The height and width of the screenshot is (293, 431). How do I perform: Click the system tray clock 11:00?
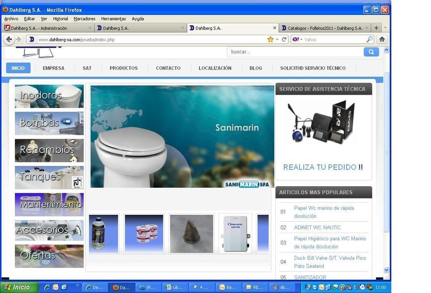(381, 287)
